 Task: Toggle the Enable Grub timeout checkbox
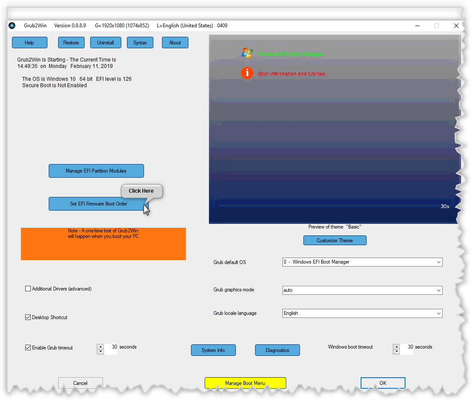tap(28, 348)
